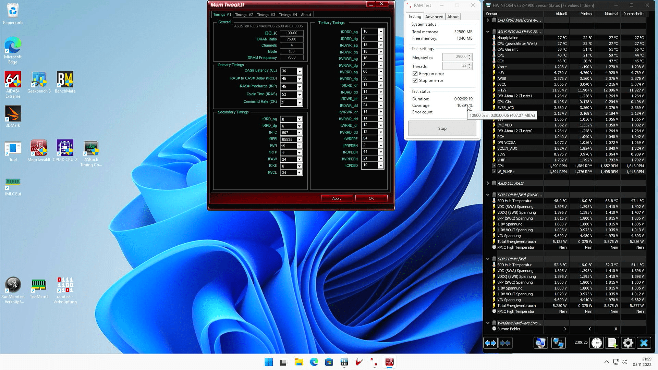Switch to Timings #3 tab
Screen dimensions: 658x370
point(266,15)
